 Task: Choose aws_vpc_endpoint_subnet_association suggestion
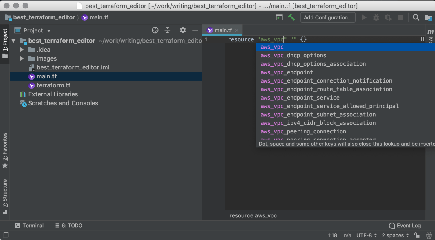(346, 115)
